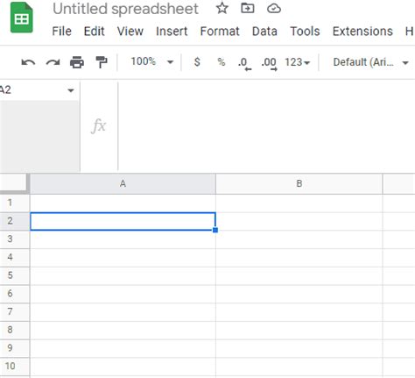This screenshot has height=378, width=415.
Task: Open the Extensions menu
Action: [362, 32]
